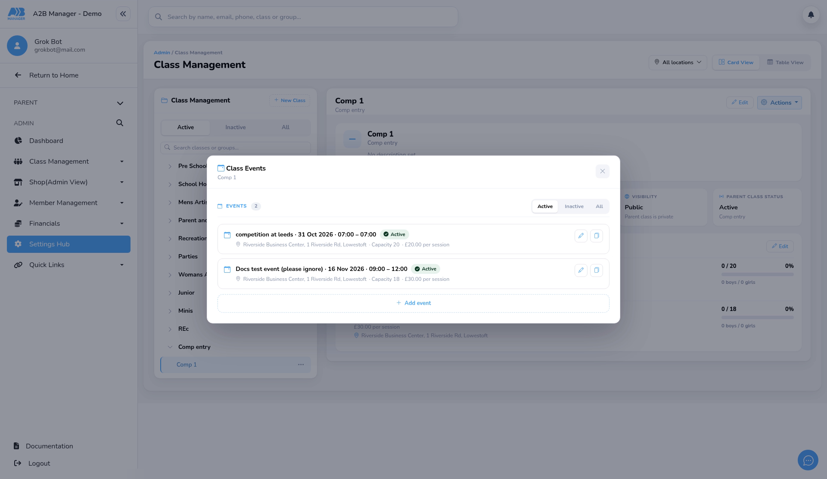
Task: Open Settings Hub in the sidebar
Action: click(68, 244)
